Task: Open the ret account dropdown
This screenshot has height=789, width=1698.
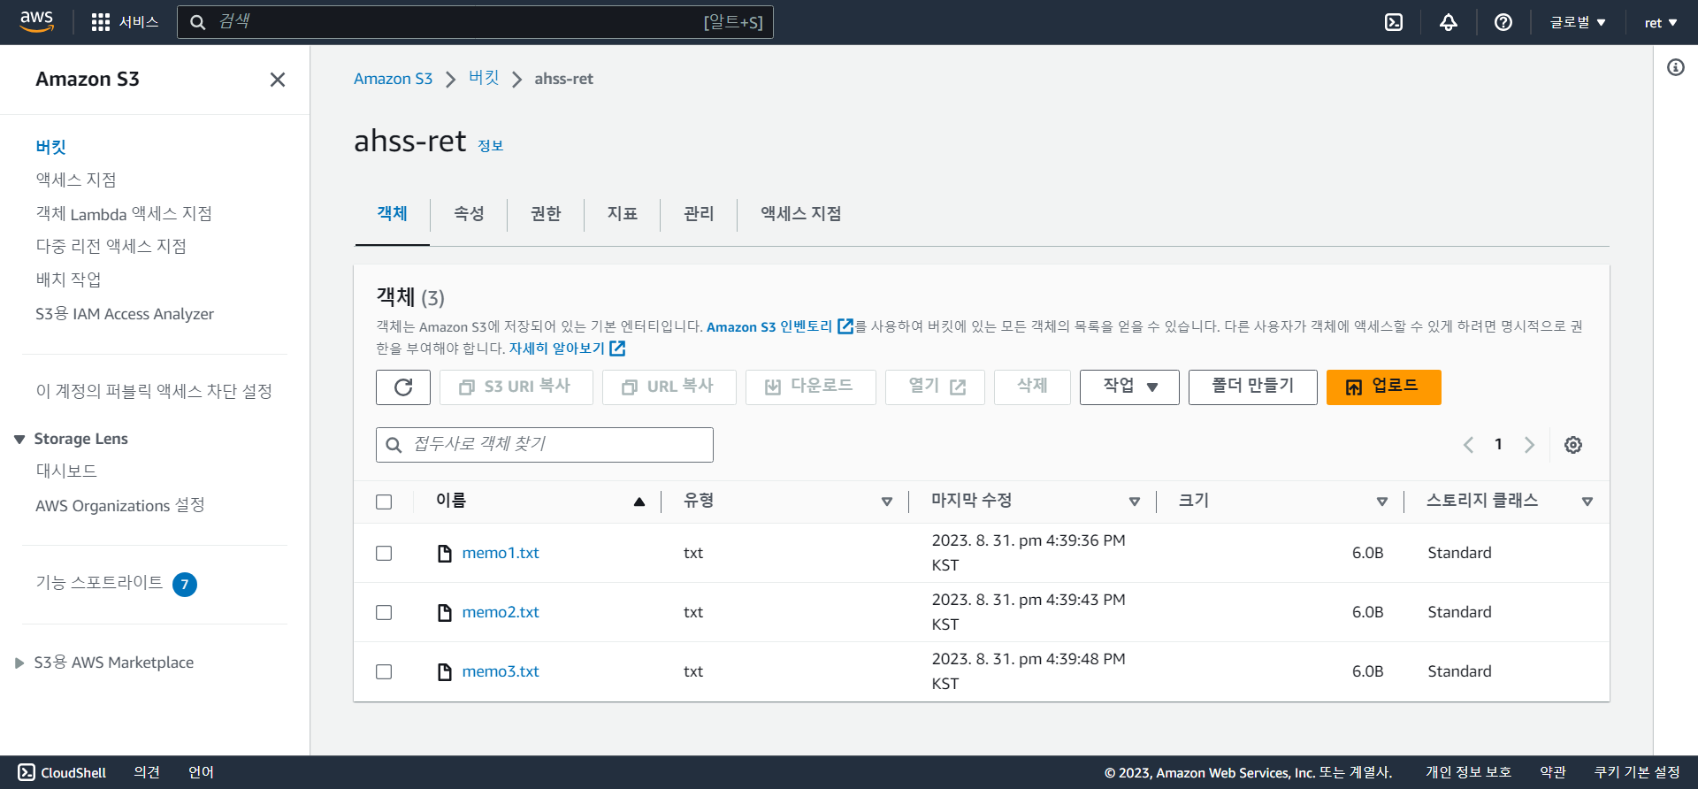Action: coord(1661,22)
